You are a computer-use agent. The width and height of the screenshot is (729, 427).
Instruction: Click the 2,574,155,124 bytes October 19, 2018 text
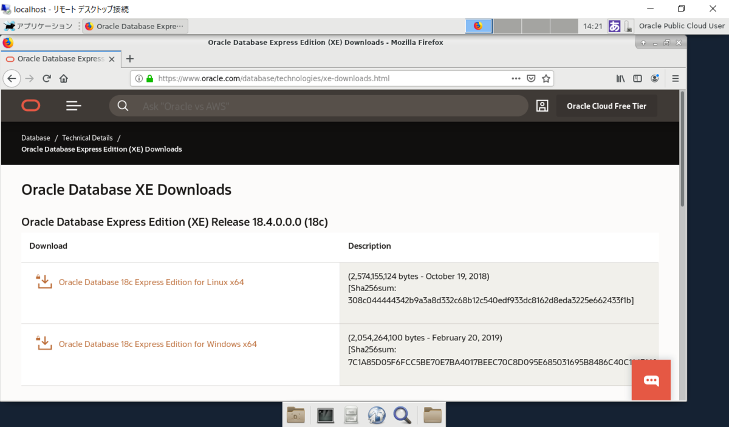click(419, 276)
